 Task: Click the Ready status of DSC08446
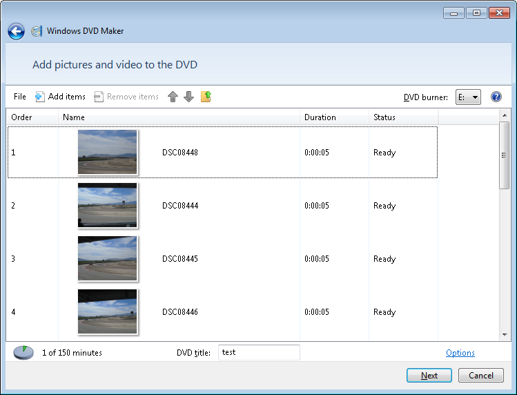(x=384, y=312)
